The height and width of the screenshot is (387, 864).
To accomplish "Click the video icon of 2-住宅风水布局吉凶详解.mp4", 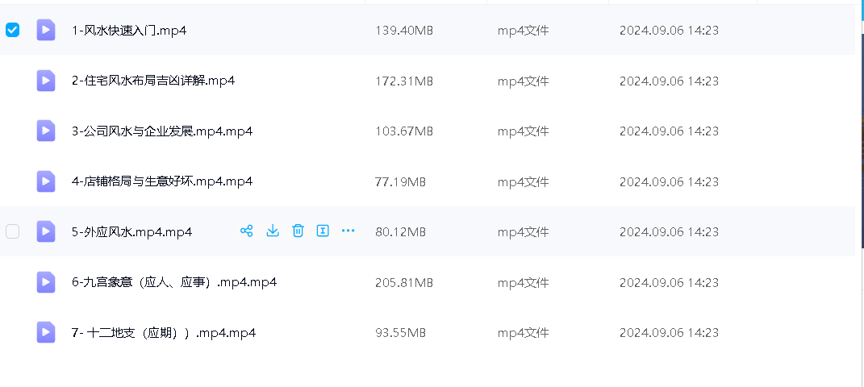I will click(x=46, y=81).
